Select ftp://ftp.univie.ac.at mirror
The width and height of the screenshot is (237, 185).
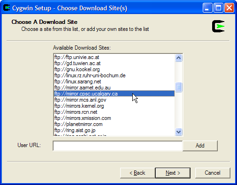point(114,57)
